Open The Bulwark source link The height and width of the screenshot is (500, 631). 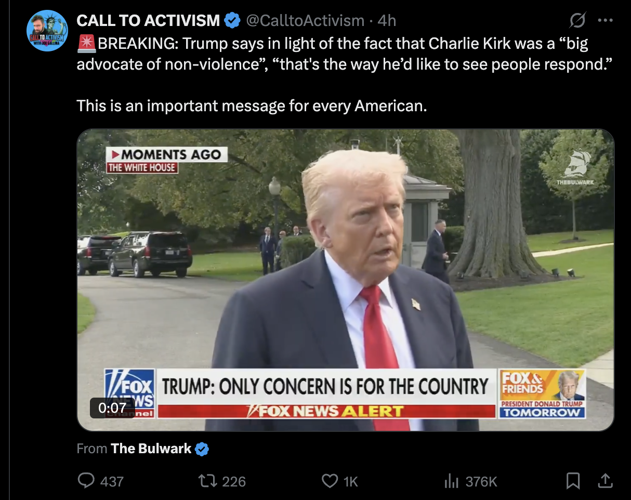pyautogui.click(x=151, y=449)
